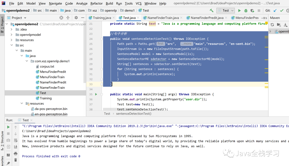The width and height of the screenshot is (289, 166).
Task: Toggle the code fold marker beside the for loop
Action: click(x=102, y=69)
